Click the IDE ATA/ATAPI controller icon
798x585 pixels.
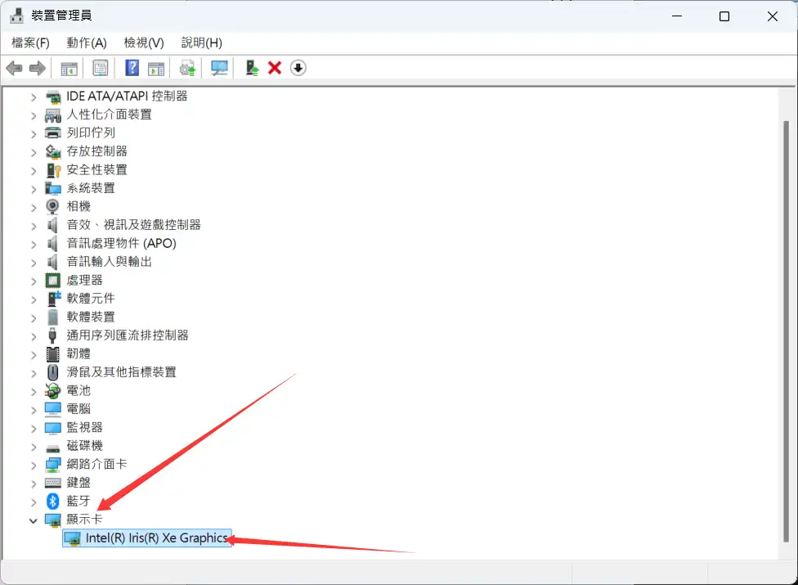tap(53, 97)
